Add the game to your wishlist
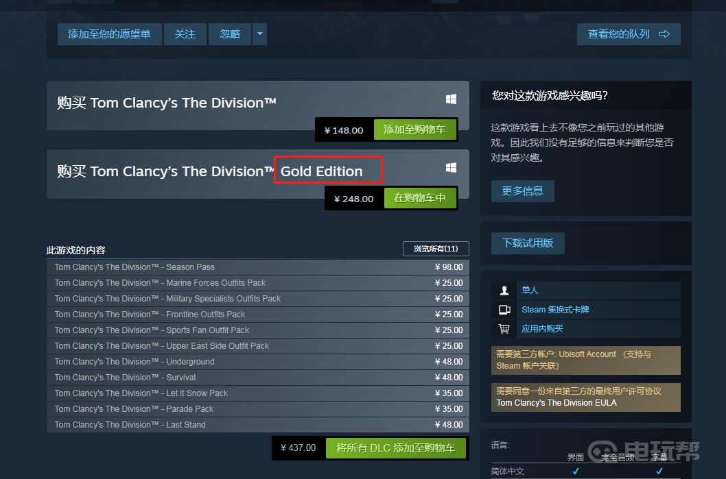This screenshot has width=726, height=479. [x=109, y=34]
